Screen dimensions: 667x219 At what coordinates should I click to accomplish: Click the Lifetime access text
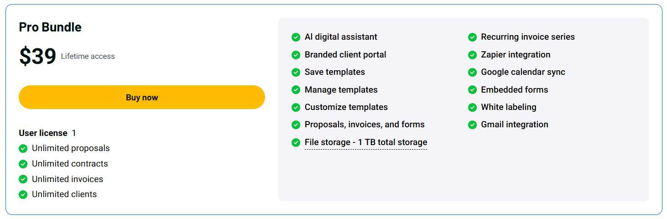[x=88, y=57]
